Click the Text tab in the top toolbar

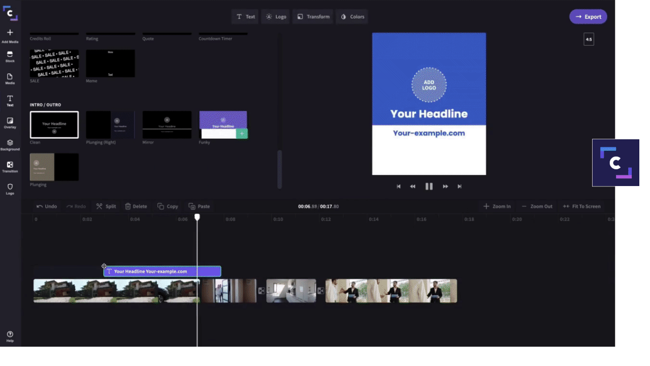[246, 17]
